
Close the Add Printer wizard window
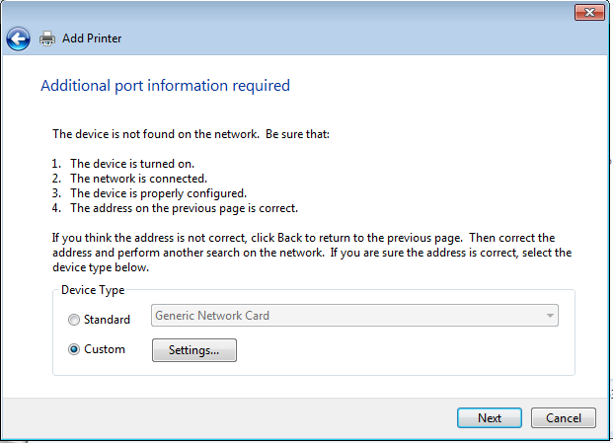(x=589, y=12)
